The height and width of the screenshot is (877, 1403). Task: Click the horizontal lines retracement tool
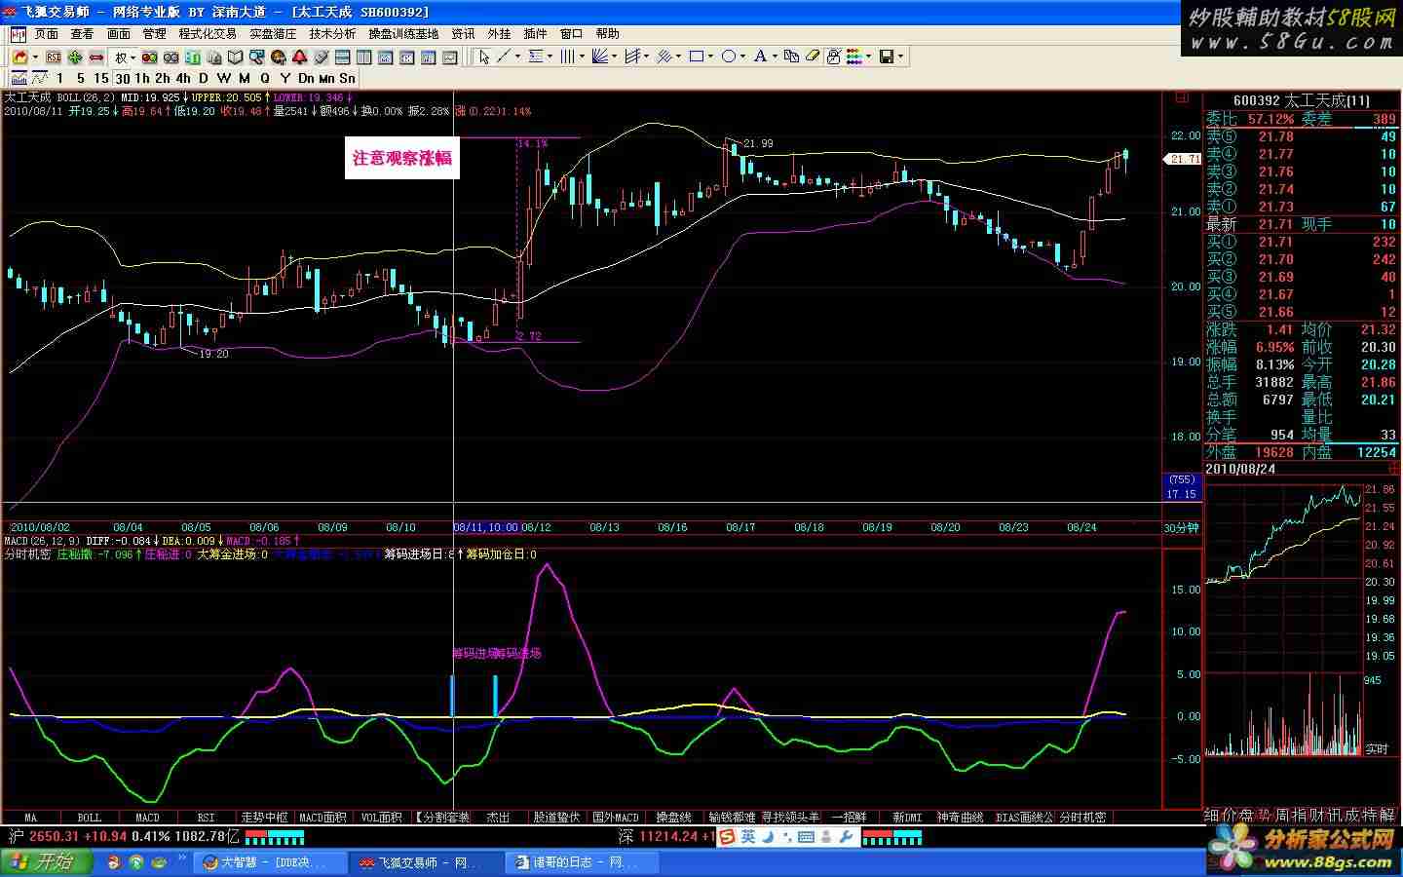pos(536,57)
